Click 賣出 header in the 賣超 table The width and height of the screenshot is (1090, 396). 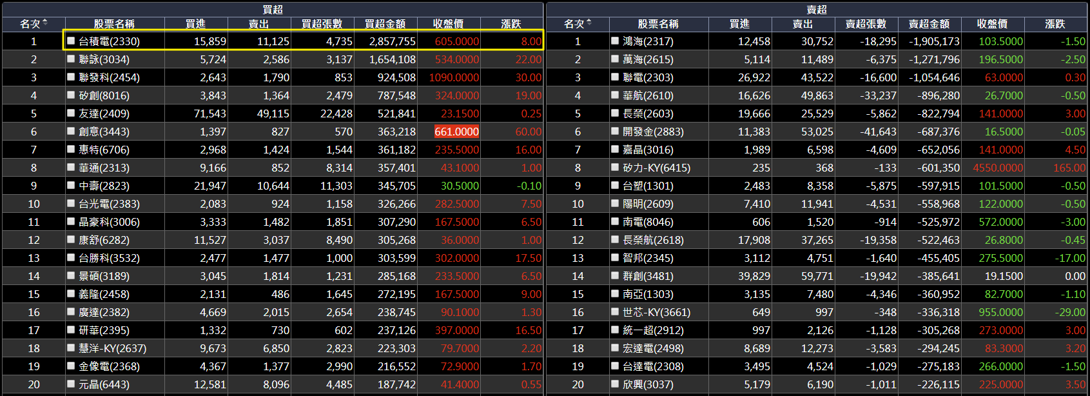pos(803,24)
